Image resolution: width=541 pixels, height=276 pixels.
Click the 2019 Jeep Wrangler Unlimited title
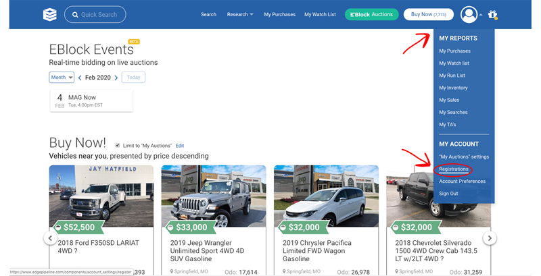click(x=207, y=251)
